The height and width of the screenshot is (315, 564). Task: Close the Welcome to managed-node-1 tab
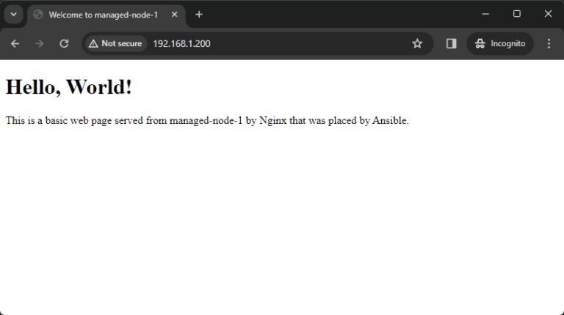(175, 15)
